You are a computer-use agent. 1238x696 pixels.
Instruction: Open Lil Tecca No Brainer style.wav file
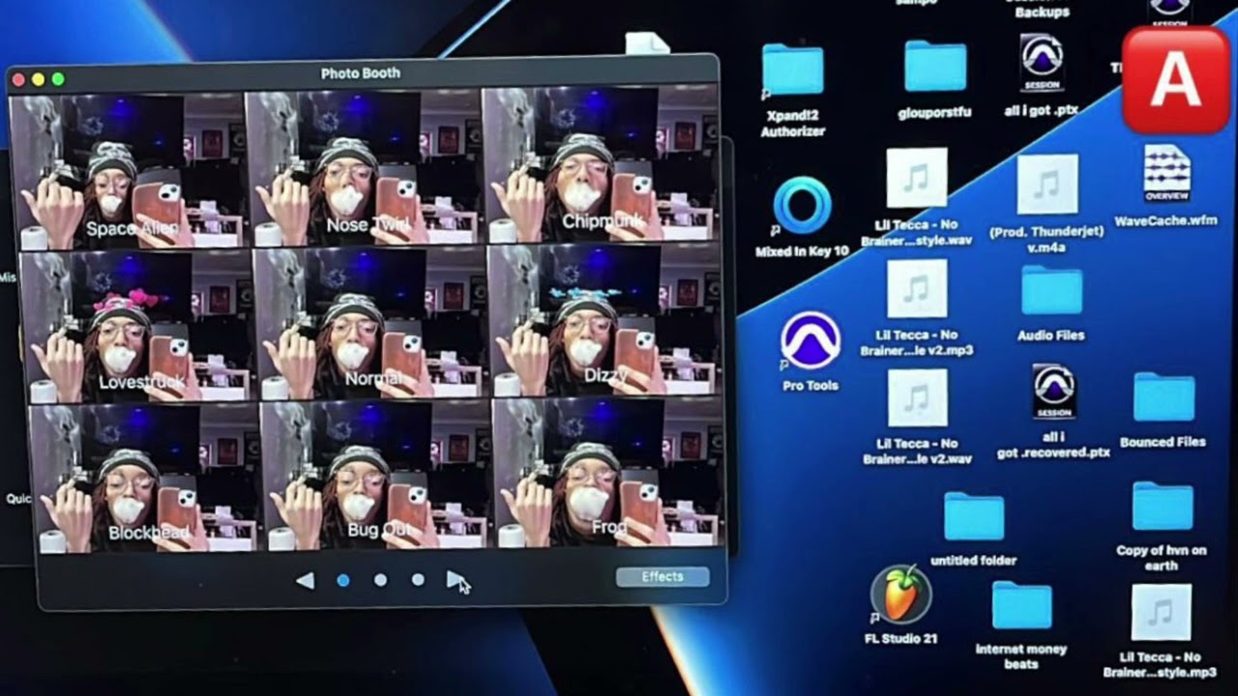[x=916, y=178]
